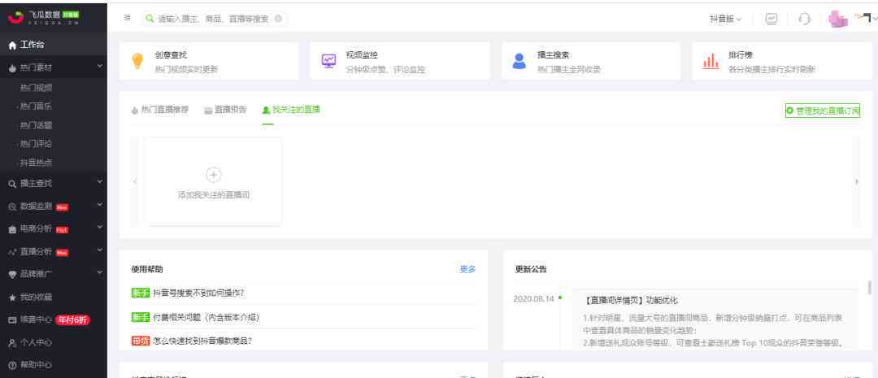Open the 视频监控 card title

[x=362, y=55]
